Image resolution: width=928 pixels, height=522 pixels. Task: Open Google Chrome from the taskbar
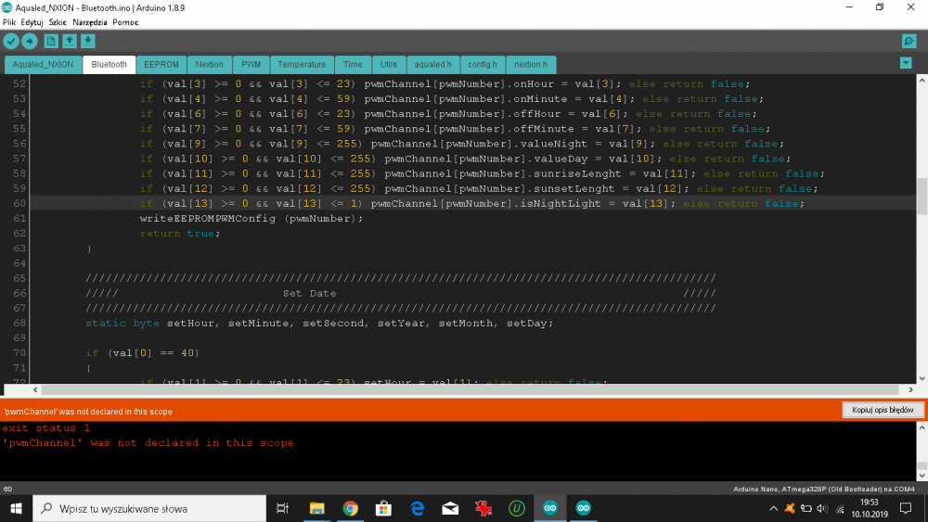[350, 508]
